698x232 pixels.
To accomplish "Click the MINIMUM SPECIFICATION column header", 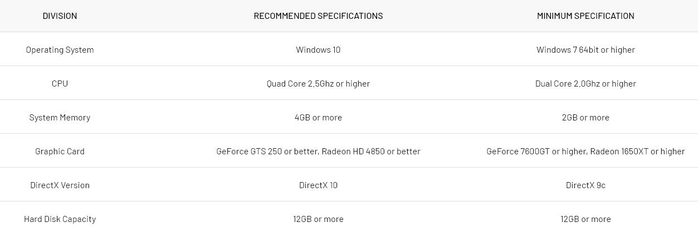I will coord(585,16).
